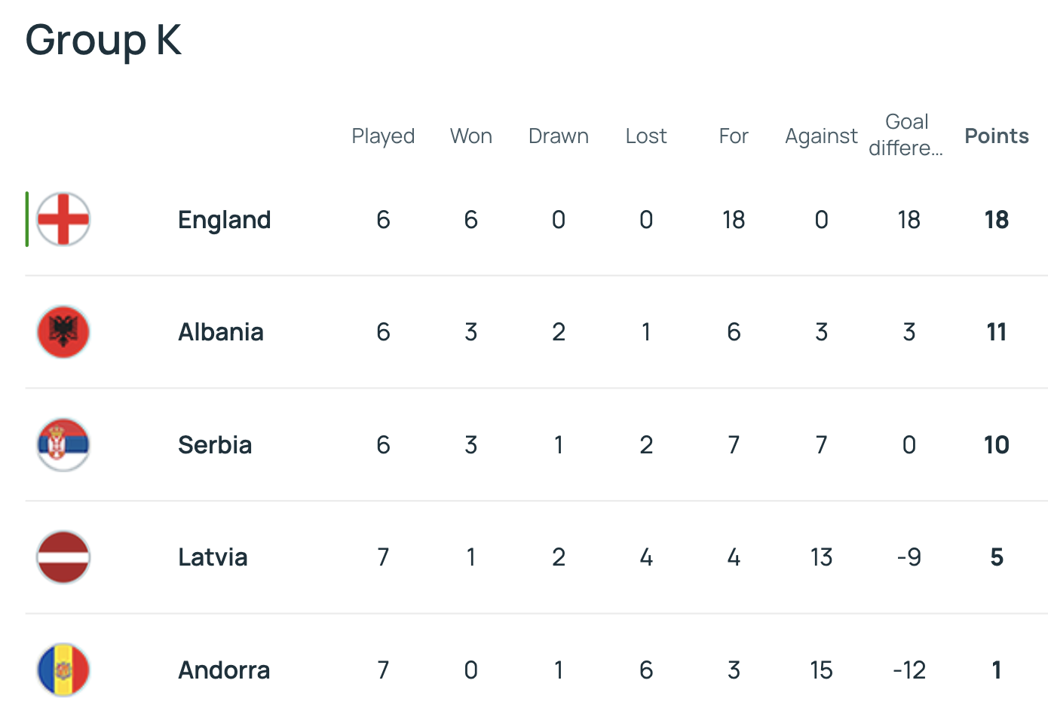The width and height of the screenshot is (1048, 720).
Task: Click England's points total of 18
Action: click(x=996, y=219)
